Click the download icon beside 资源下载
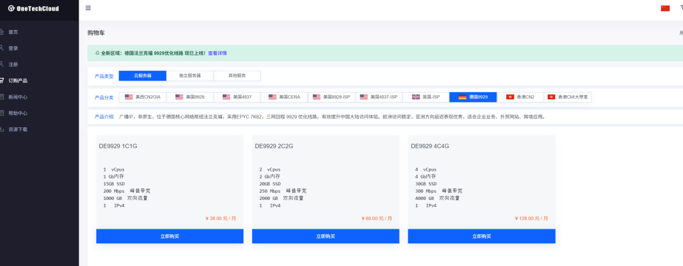Screen dimensions: 683x266 click(x=2, y=129)
